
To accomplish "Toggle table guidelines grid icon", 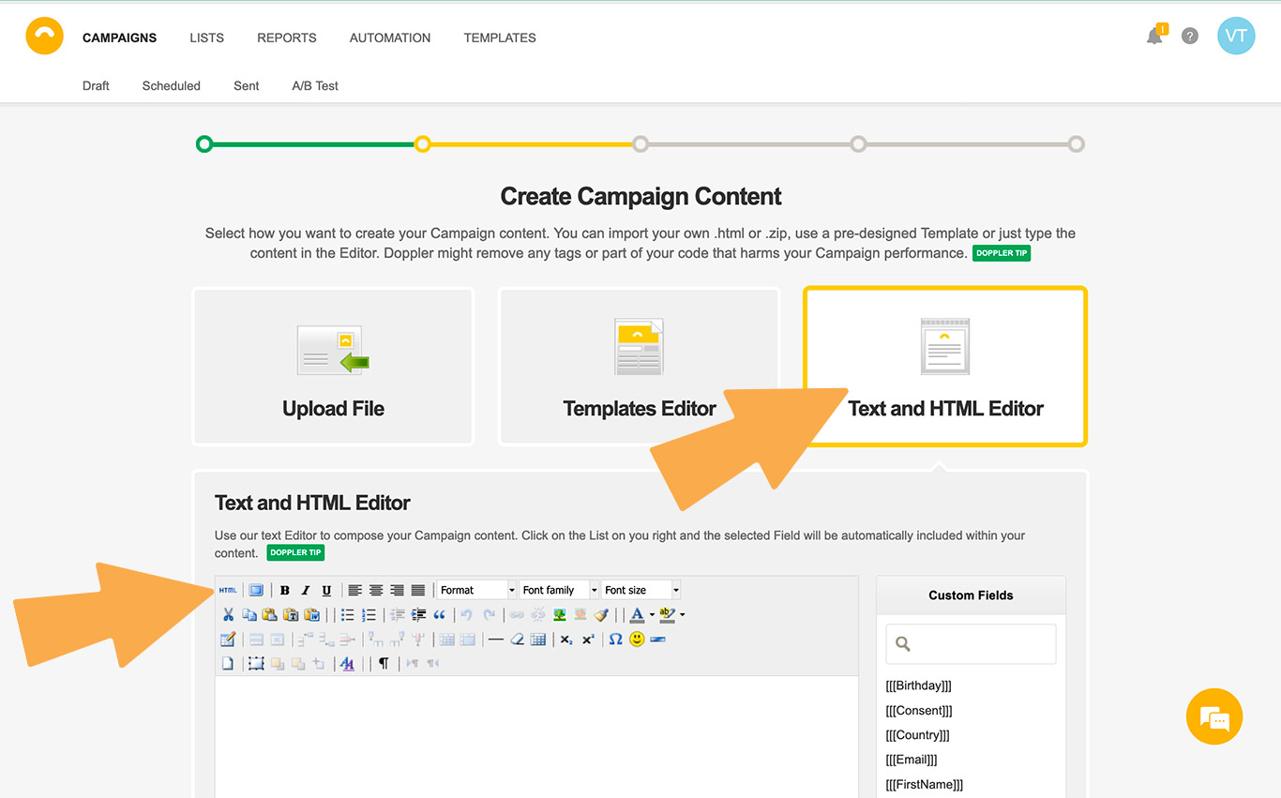I will [x=538, y=640].
